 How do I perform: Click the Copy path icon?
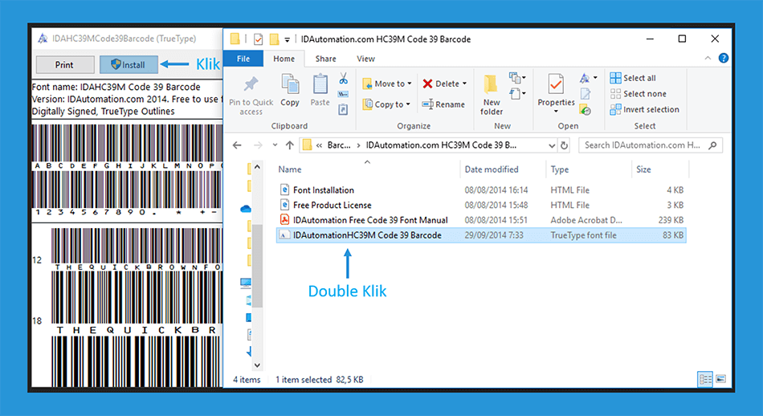coord(343,94)
